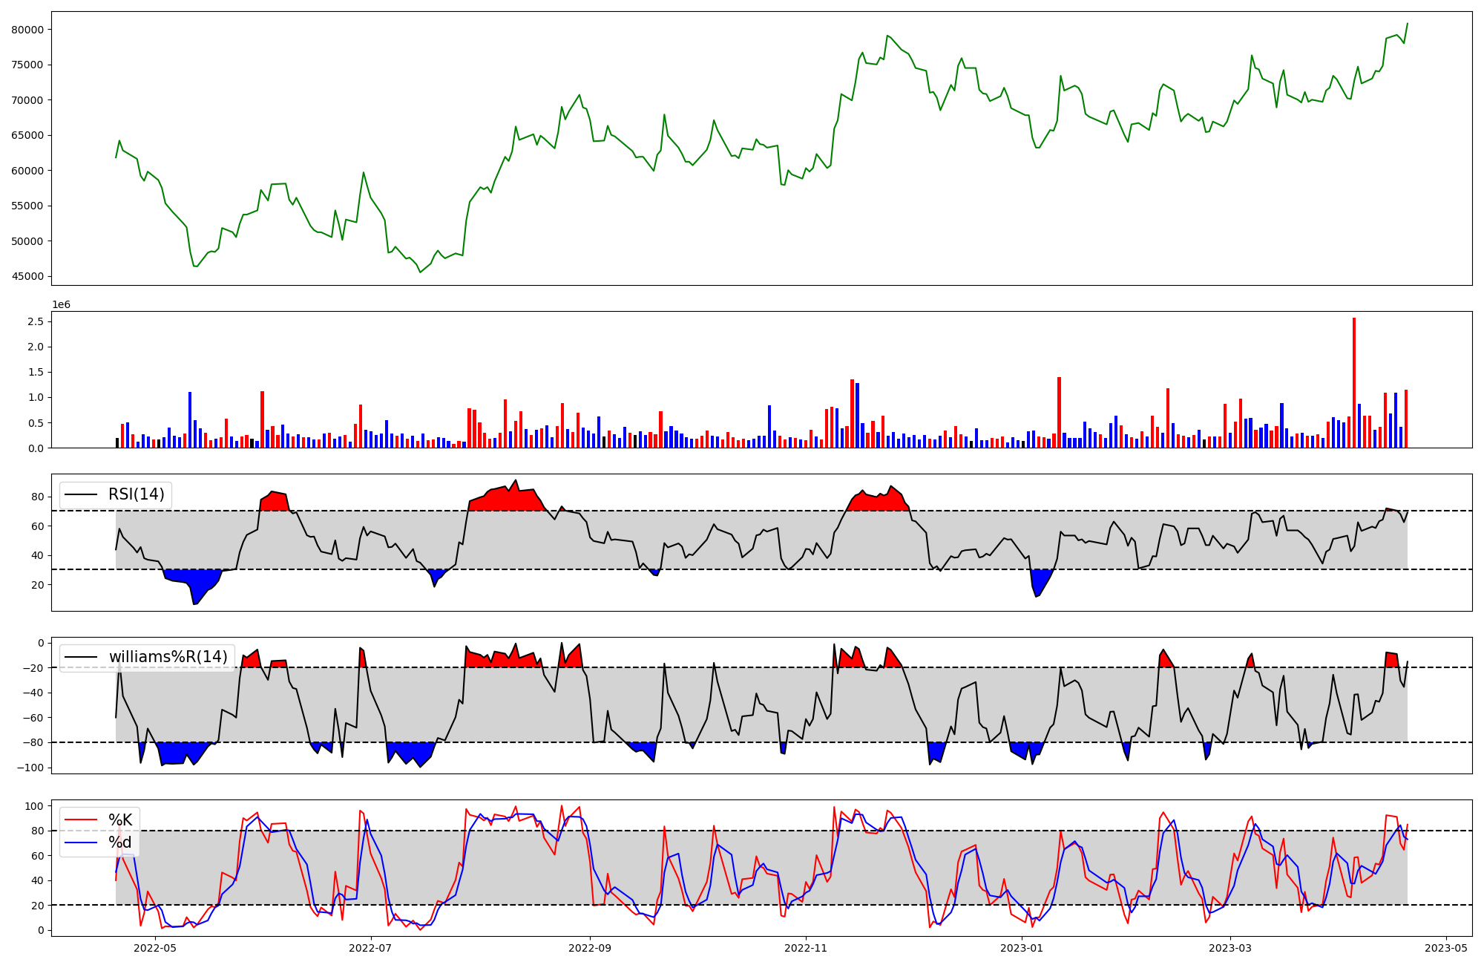The width and height of the screenshot is (1484, 965).
Task: Click the 80000 price axis label
Action: [27, 30]
